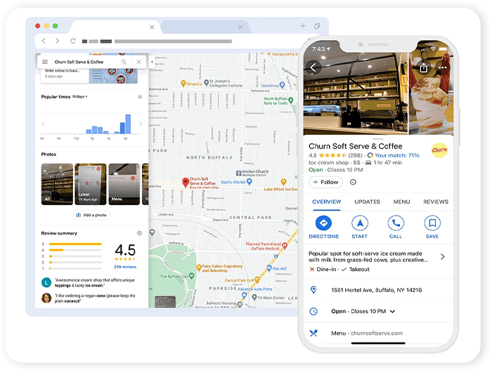Open the Fridays day dropdown
Viewport: 492px width, 372px height.
80,97
